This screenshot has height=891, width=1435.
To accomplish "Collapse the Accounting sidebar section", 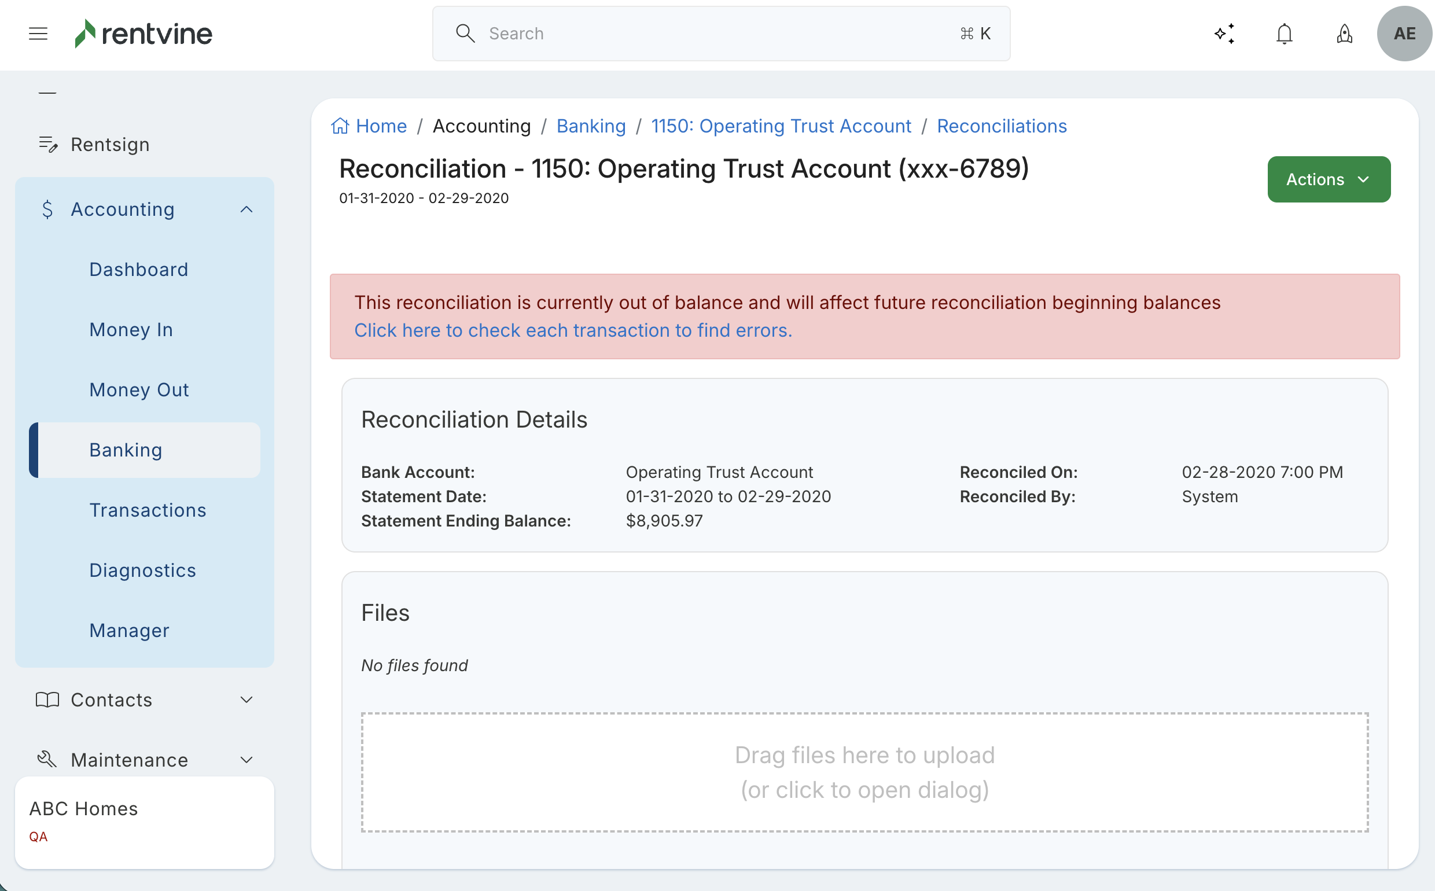I will click(x=246, y=209).
